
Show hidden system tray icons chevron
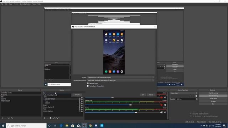coord(201,126)
